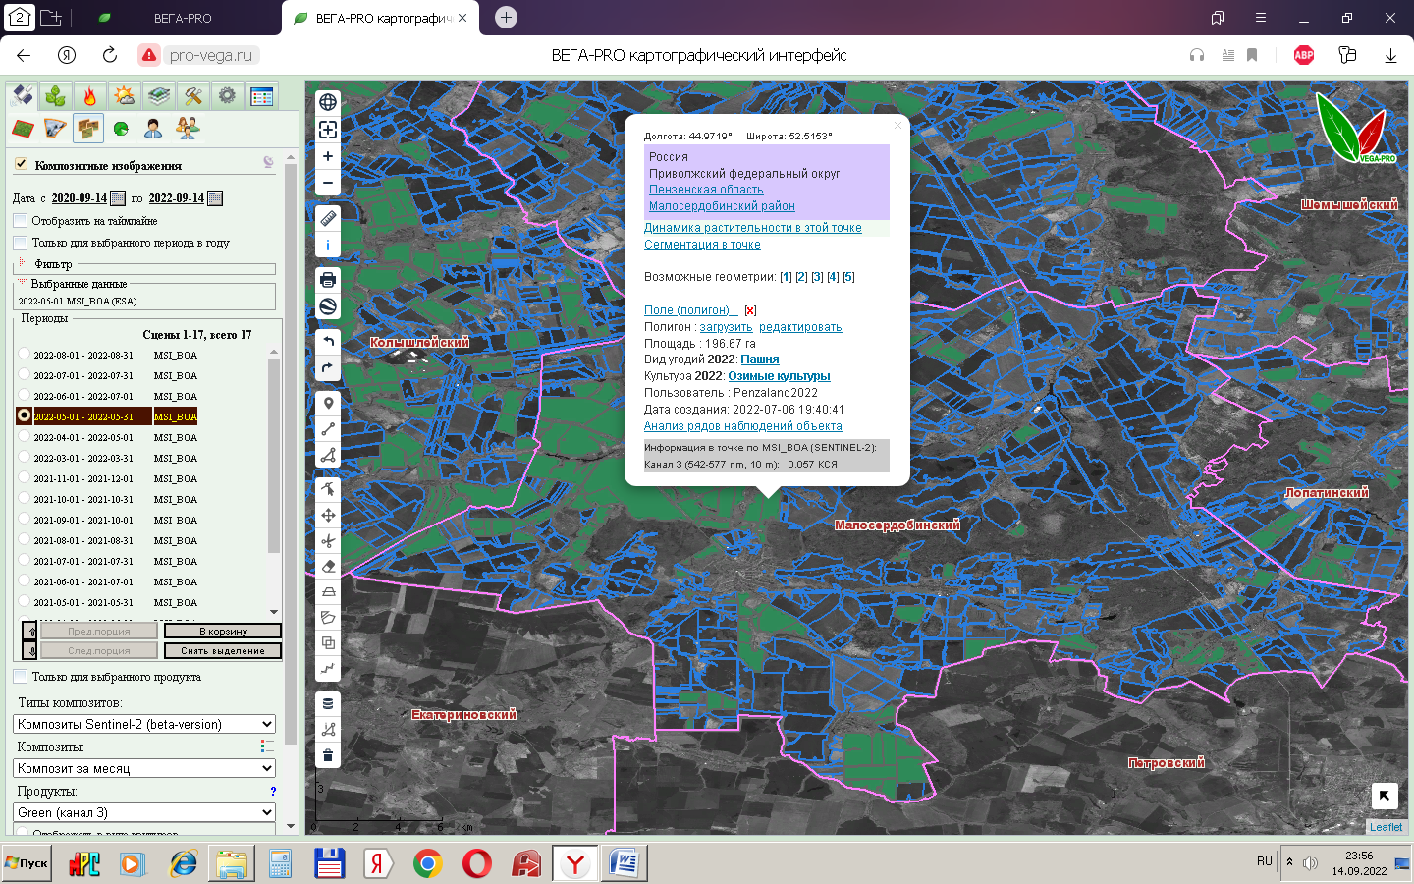Click the list icon beside composite types

click(x=267, y=747)
